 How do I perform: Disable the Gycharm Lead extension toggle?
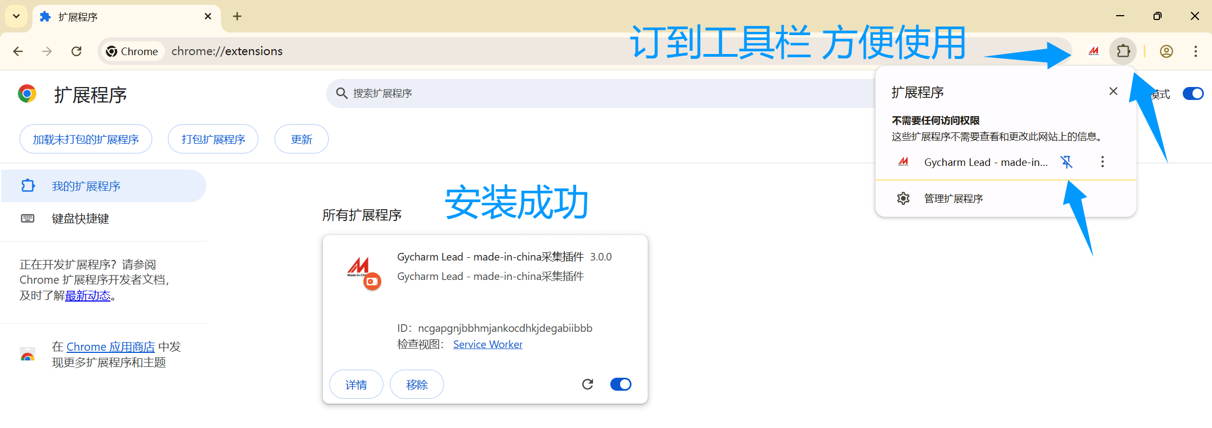[621, 384]
